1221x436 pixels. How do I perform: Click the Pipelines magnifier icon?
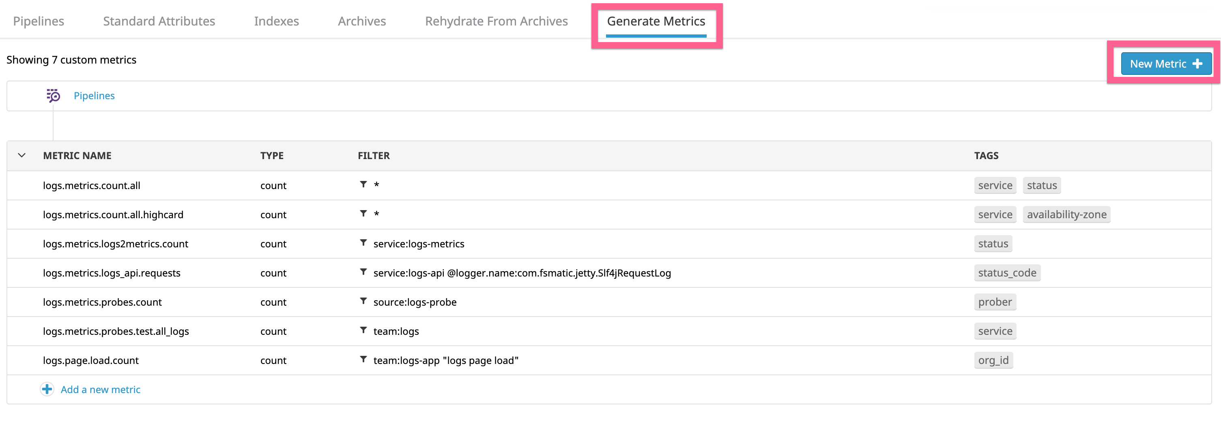(x=53, y=96)
